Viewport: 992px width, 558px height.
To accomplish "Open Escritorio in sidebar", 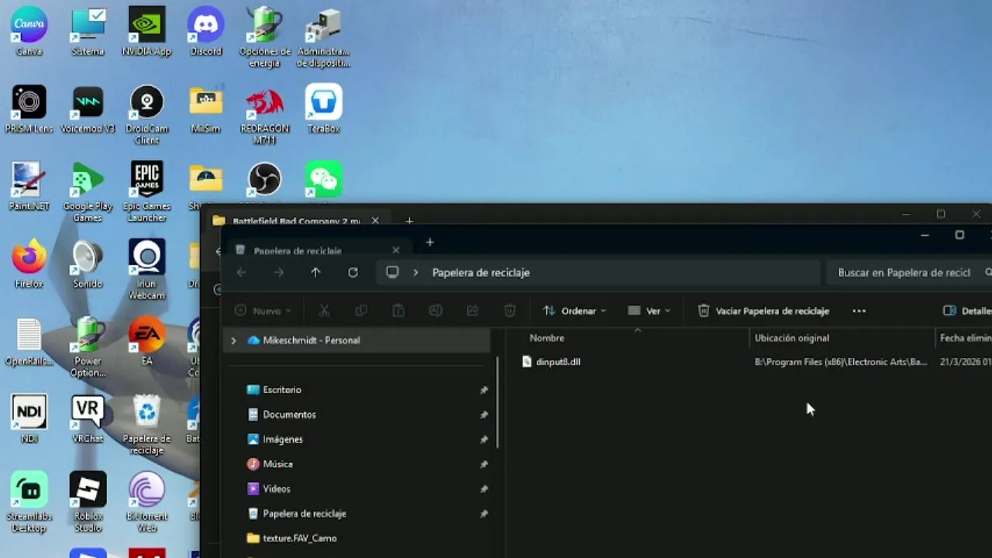I will [x=281, y=390].
